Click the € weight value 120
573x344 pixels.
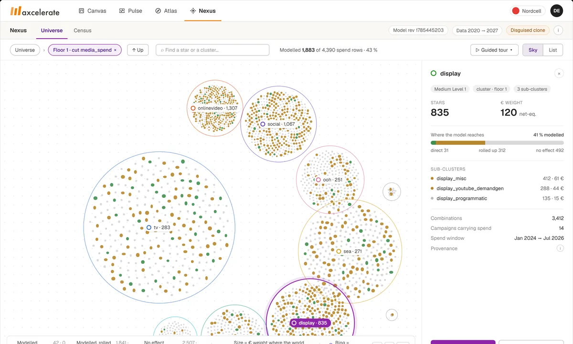(509, 112)
